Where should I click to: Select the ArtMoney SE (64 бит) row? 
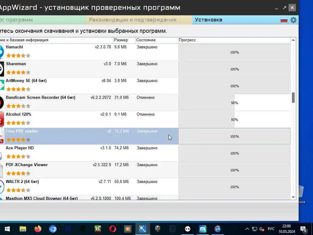(x=145, y=86)
